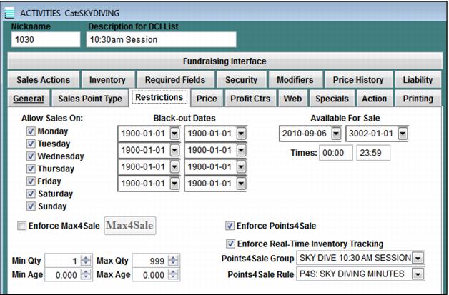Toggle the Friday sales checkbox

(x=31, y=181)
